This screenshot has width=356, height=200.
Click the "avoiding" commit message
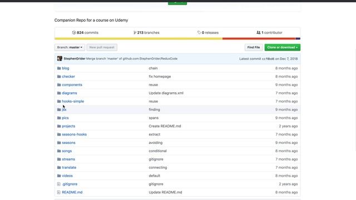[156, 143]
